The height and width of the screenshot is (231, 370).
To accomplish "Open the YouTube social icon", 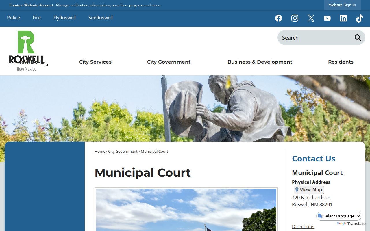I will [327, 18].
